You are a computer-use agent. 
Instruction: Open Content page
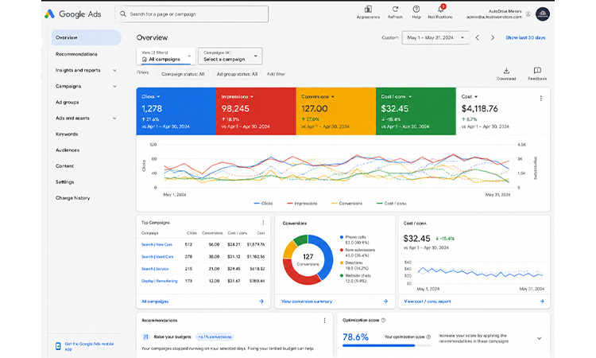pos(64,166)
